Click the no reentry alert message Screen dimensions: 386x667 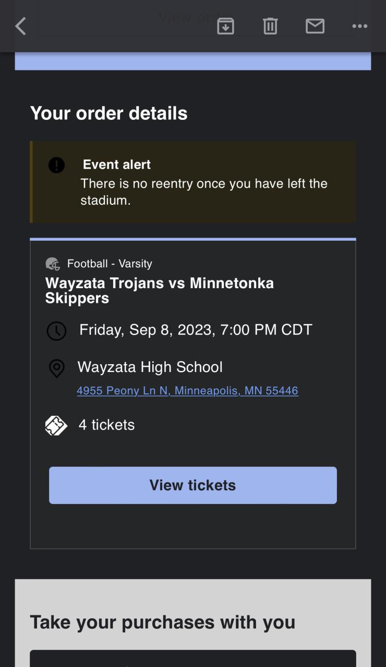(203, 192)
